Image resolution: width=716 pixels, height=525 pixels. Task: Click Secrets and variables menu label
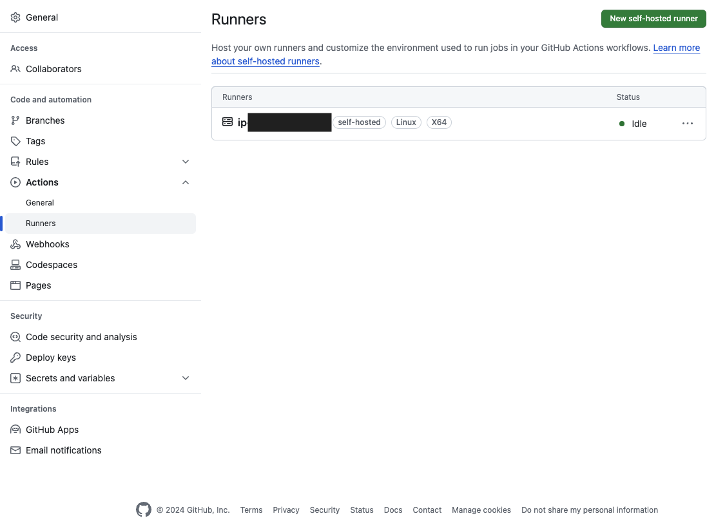click(70, 378)
